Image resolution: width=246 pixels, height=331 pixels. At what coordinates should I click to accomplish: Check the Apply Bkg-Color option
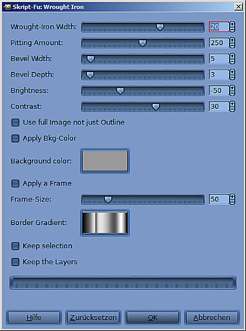(15, 138)
